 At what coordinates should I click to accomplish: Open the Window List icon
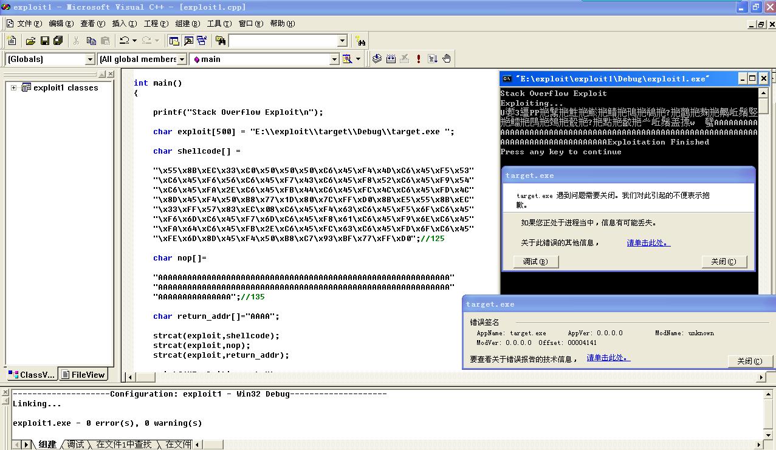pos(202,41)
